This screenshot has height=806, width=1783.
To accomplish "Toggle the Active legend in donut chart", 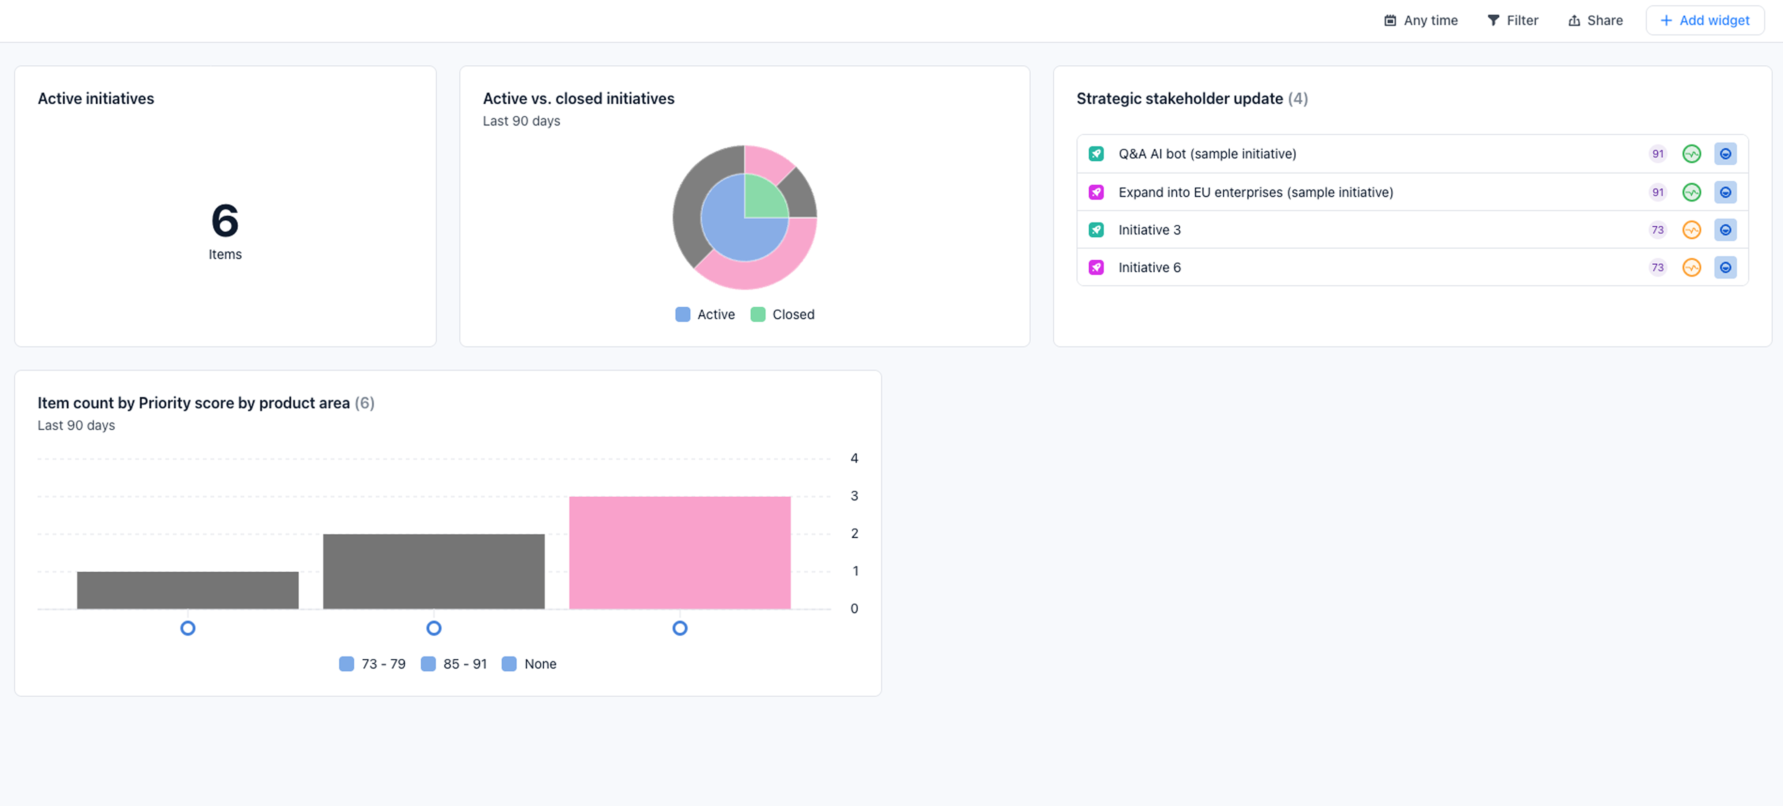I will (x=715, y=315).
